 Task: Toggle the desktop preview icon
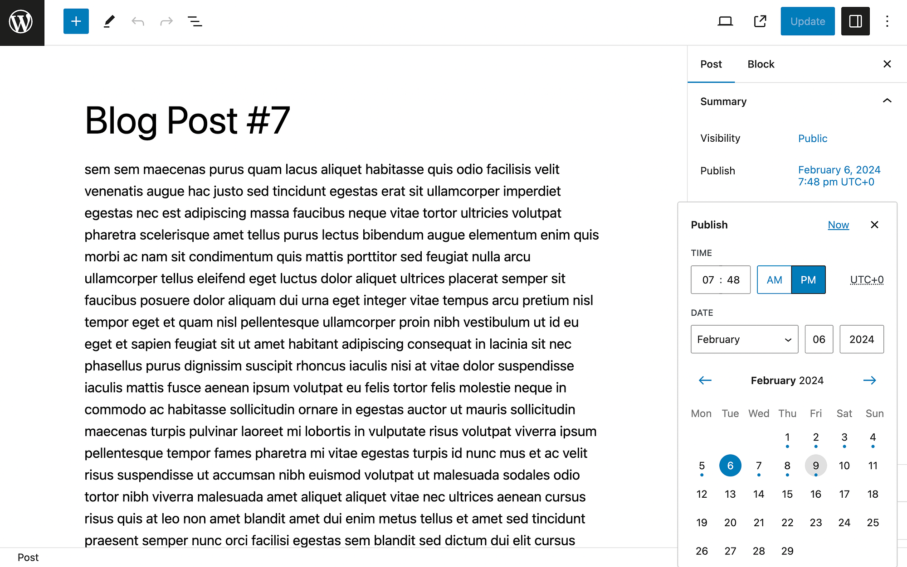pos(725,21)
